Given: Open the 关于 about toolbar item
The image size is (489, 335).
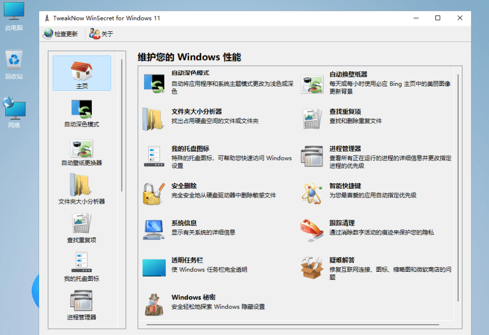Looking at the screenshot, I should (95, 34).
